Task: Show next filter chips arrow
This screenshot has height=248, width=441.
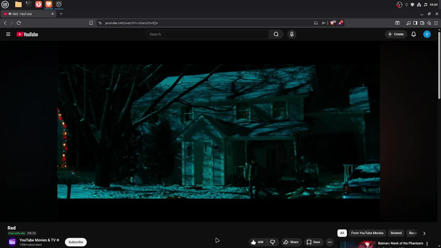Action: click(x=424, y=233)
